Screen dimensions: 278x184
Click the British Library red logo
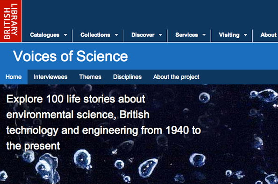[x=11, y=21]
